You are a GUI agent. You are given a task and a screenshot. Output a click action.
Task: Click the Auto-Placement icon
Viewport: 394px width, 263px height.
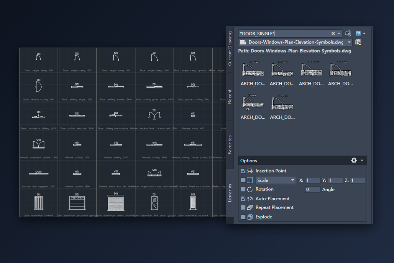coord(250,198)
